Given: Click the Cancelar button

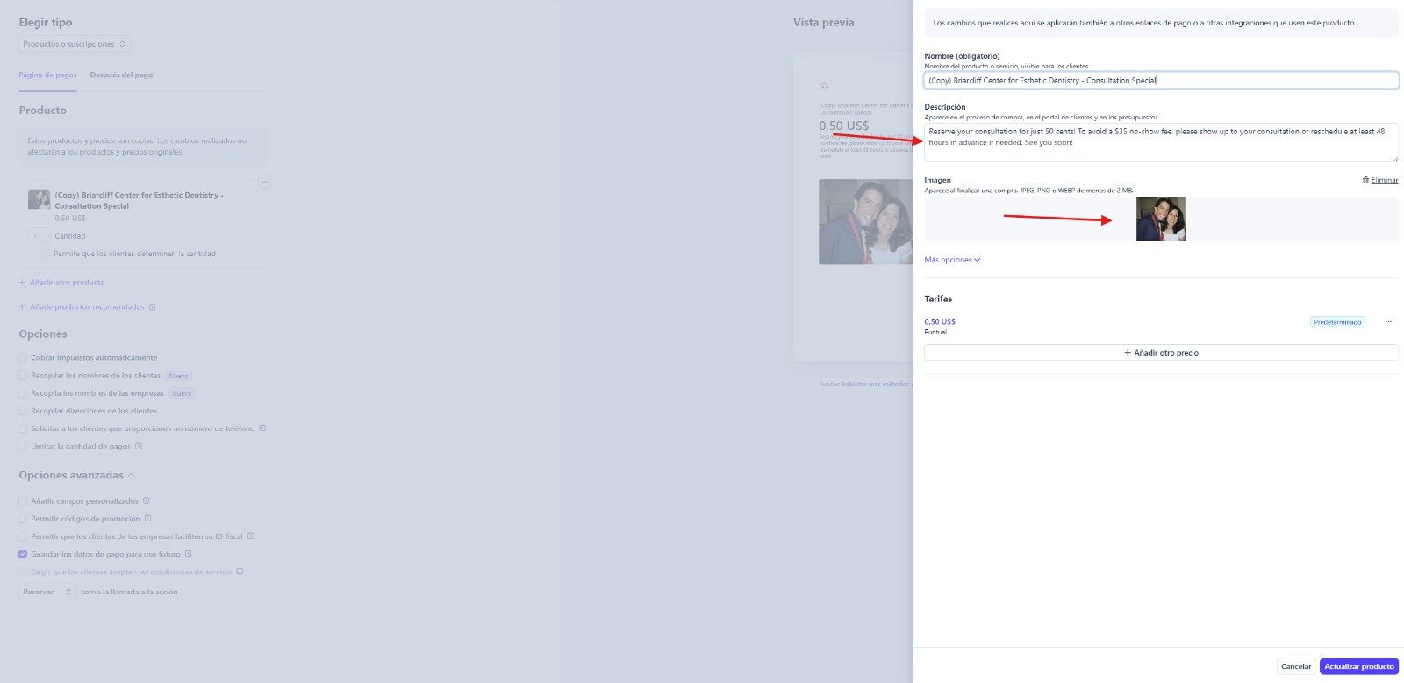Looking at the screenshot, I should 1295,666.
